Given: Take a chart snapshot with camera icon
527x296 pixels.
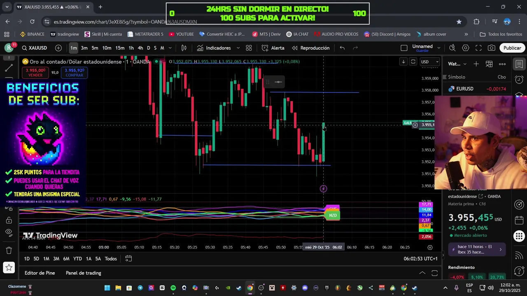Looking at the screenshot, I should (492, 48).
